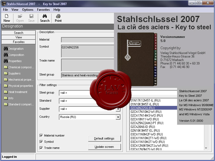Select the Composition binoculars icon in sidebar

pyautogui.click(x=6, y=55)
